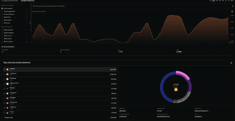Star the Ethereum row

(x=4, y=74)
